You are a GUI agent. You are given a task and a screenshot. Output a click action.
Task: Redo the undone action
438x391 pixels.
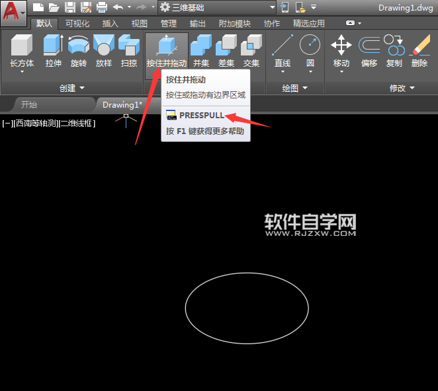click(142, 7)
